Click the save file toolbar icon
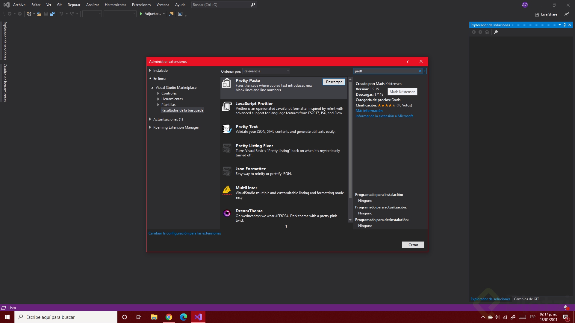The height and width of the screenshot is (323, 575). click(x=46, y=14)
